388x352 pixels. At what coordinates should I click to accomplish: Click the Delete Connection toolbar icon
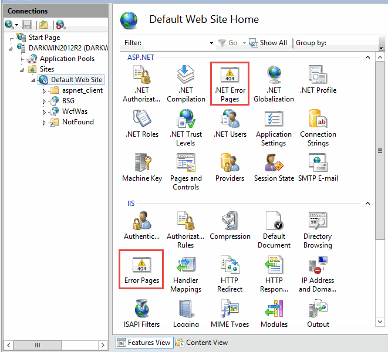coord(60,25)
